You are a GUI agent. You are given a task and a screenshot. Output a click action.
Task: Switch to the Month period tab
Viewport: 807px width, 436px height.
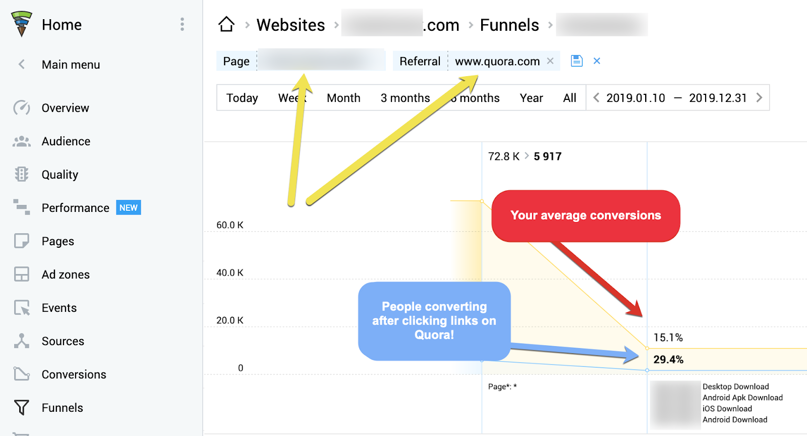343,98
